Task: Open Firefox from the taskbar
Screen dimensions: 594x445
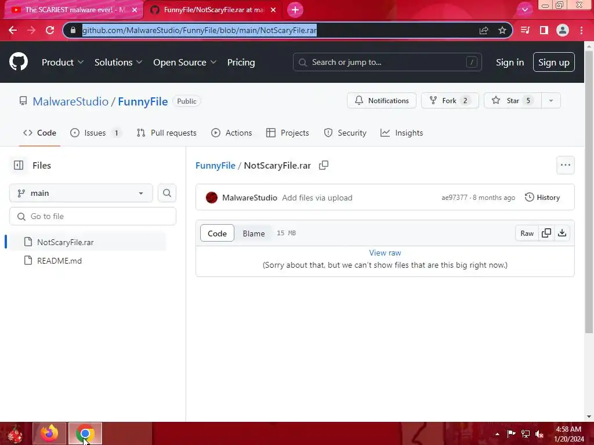Action: click(x=49, y=433)
